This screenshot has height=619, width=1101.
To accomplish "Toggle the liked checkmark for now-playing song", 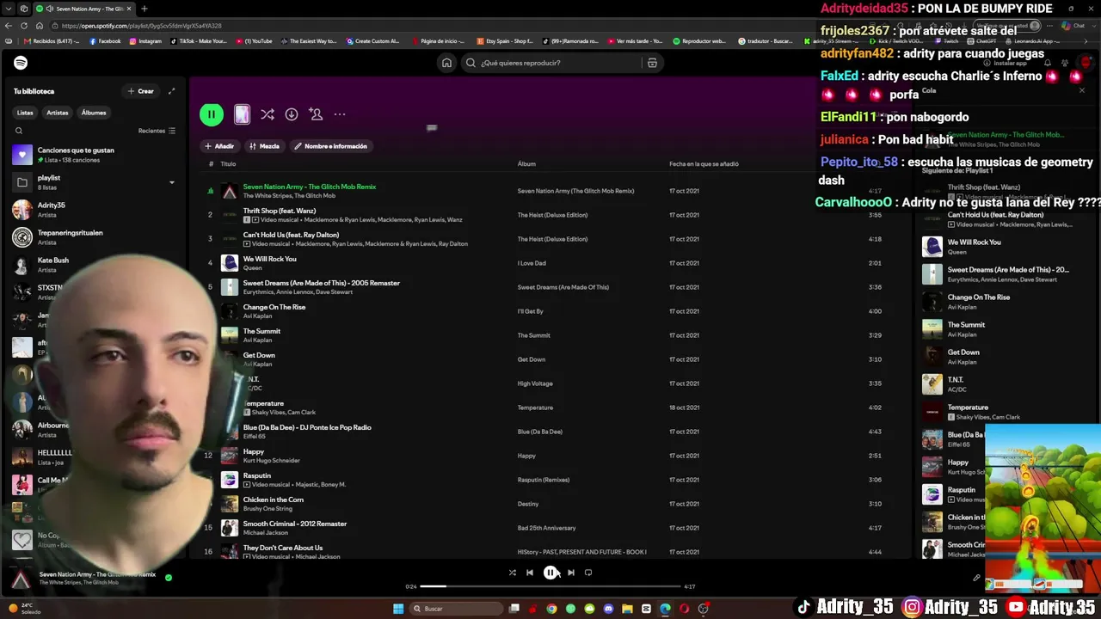I will [169, 578].
